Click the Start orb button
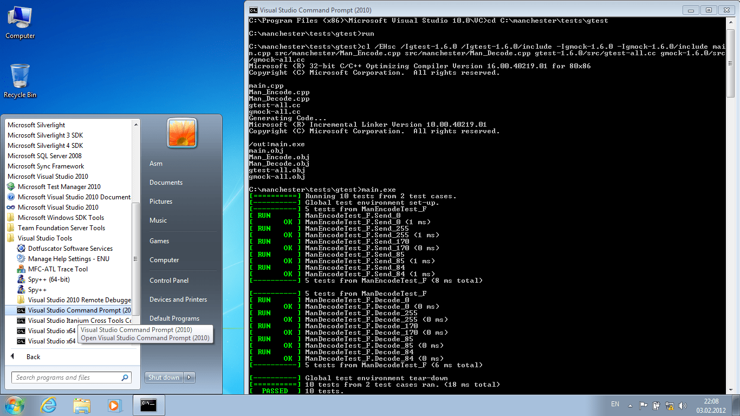 pyautogui.click(x=15, y=405)
